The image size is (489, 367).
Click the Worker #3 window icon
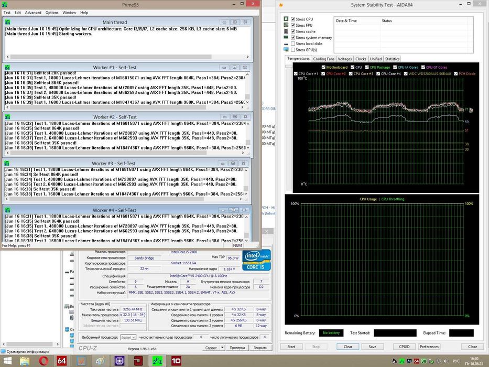[x=7, y=163]
